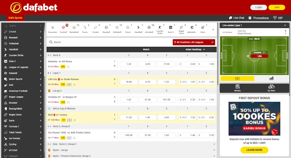The height and width of the screenshot is (158, 291).
Task: Open Formula 1 in left sidebar
Action: tap(23, 127)
